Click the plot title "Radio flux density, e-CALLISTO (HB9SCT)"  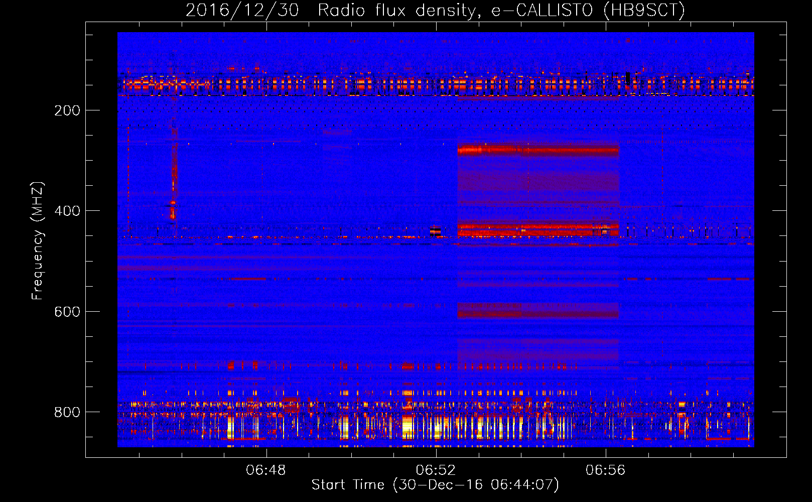501,11
